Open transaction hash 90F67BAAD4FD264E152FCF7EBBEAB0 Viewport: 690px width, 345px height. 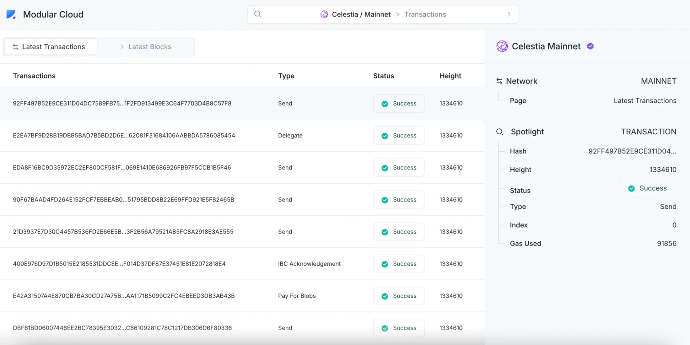(124, 199)
